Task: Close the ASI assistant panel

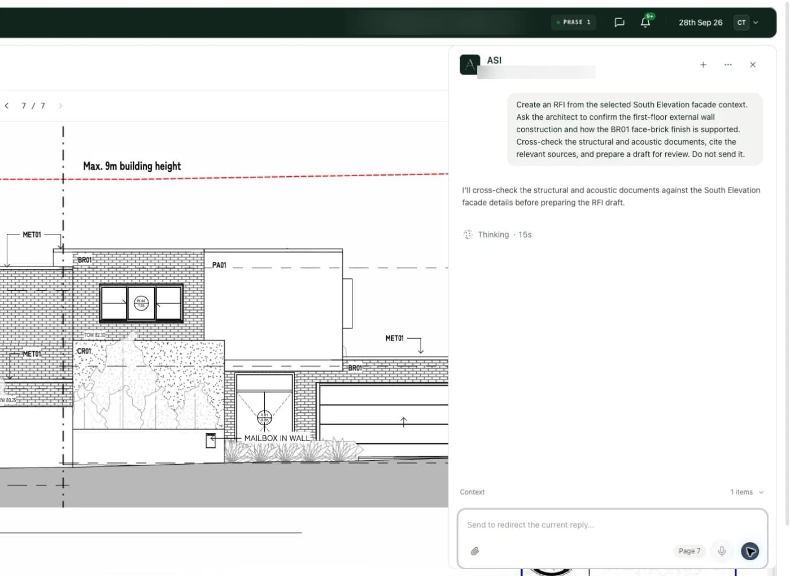Action: click(753, 65)
